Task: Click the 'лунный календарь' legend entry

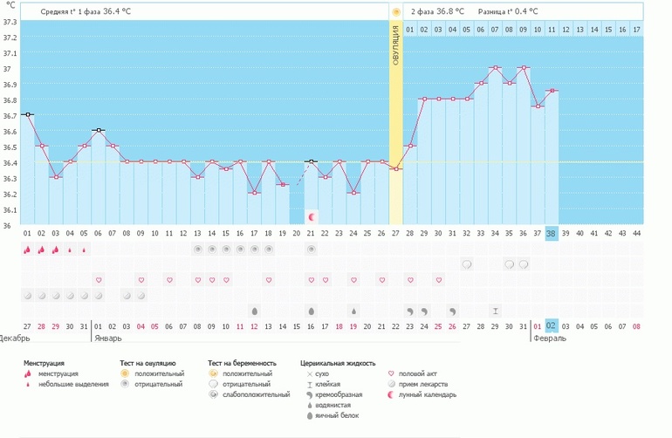Action: [x=427, y=394]
